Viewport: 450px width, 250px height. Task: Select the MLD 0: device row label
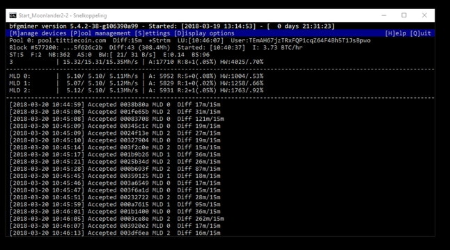pyautogui.click(x=20, y=76)
